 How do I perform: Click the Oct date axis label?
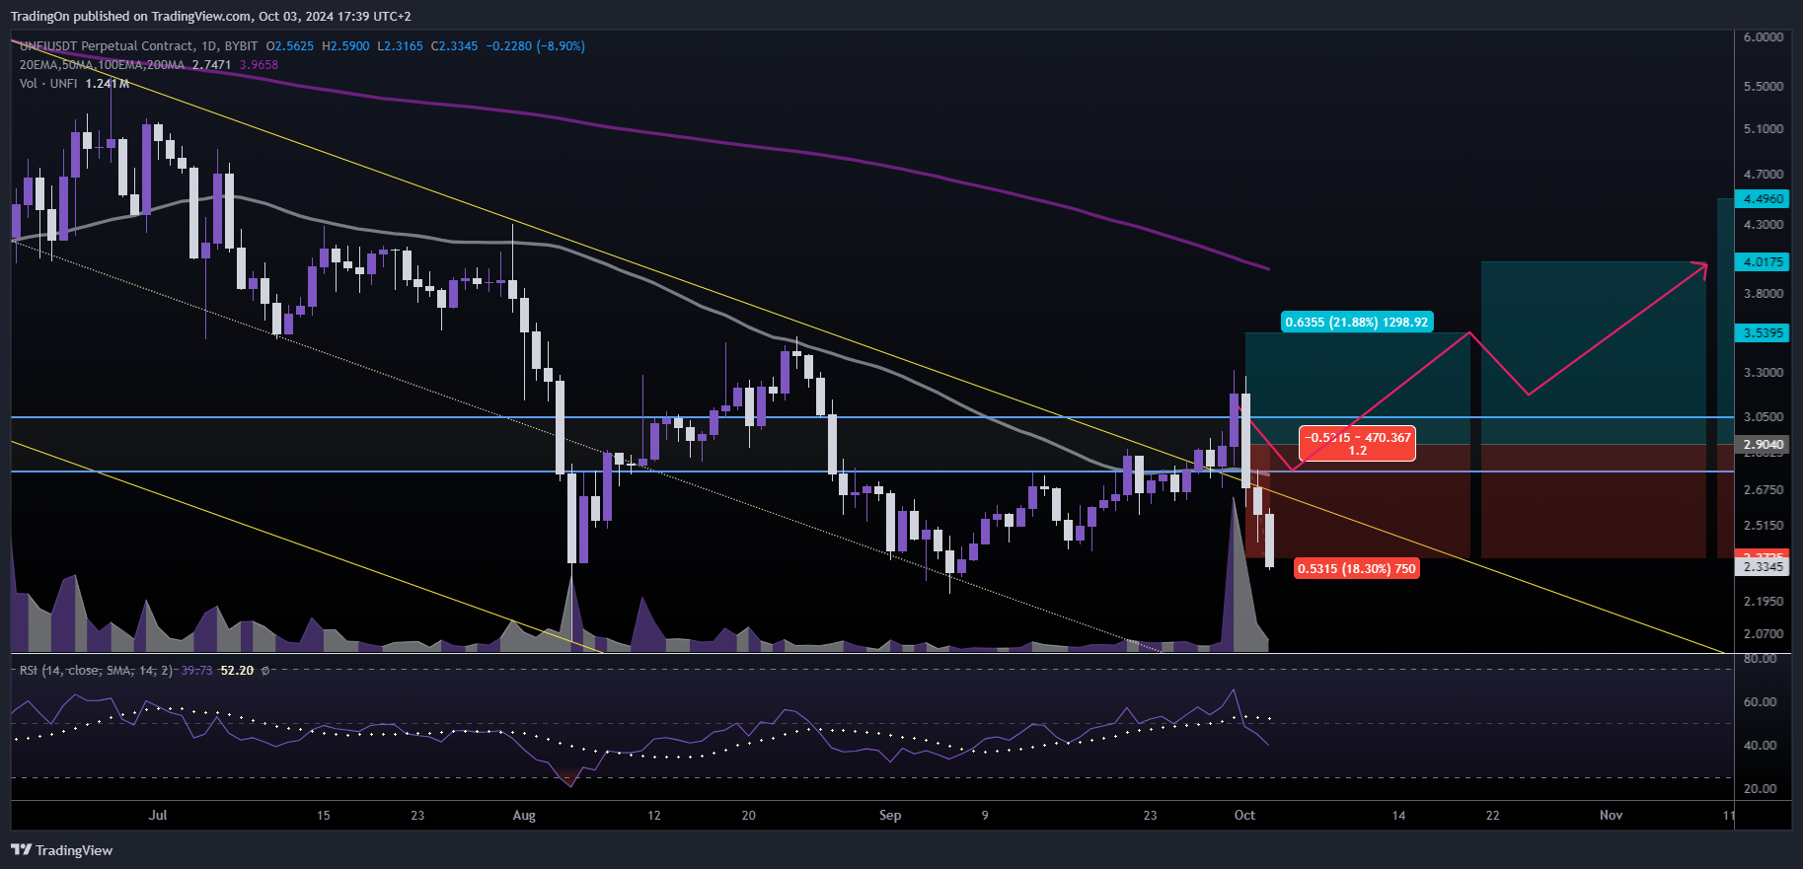pyautogui.click(x=1244, y=816)
